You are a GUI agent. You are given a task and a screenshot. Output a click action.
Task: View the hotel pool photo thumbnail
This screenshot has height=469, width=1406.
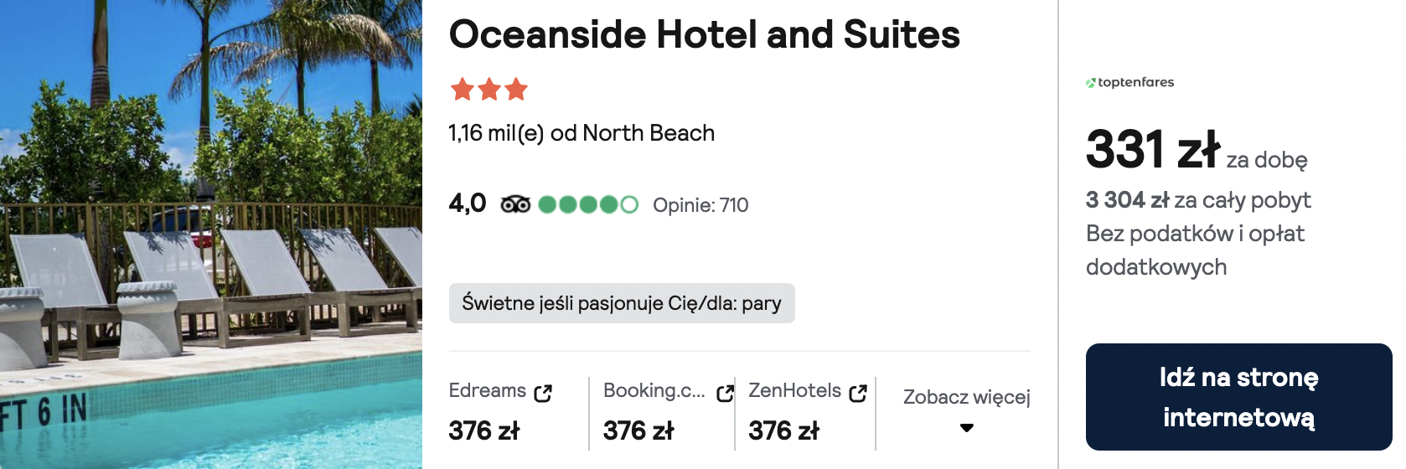(210, 234)
